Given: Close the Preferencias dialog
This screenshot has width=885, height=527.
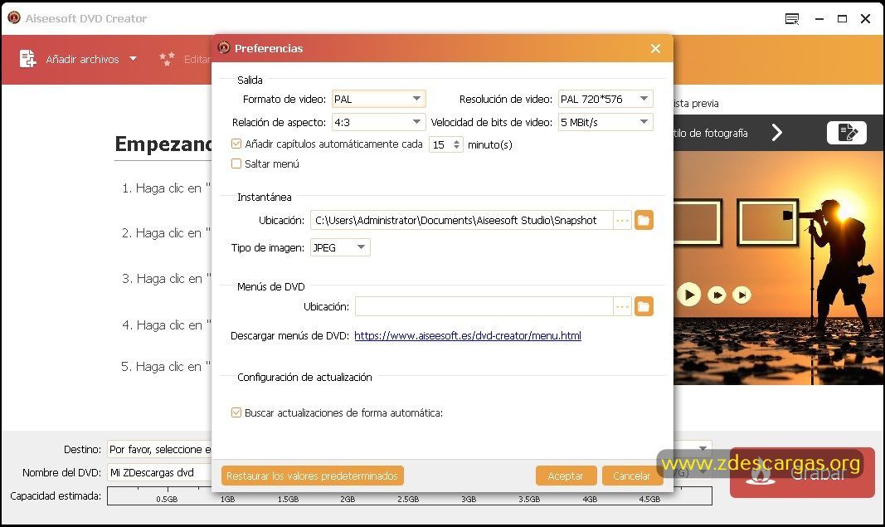Looking at the screenshot, I should (655, 49).
